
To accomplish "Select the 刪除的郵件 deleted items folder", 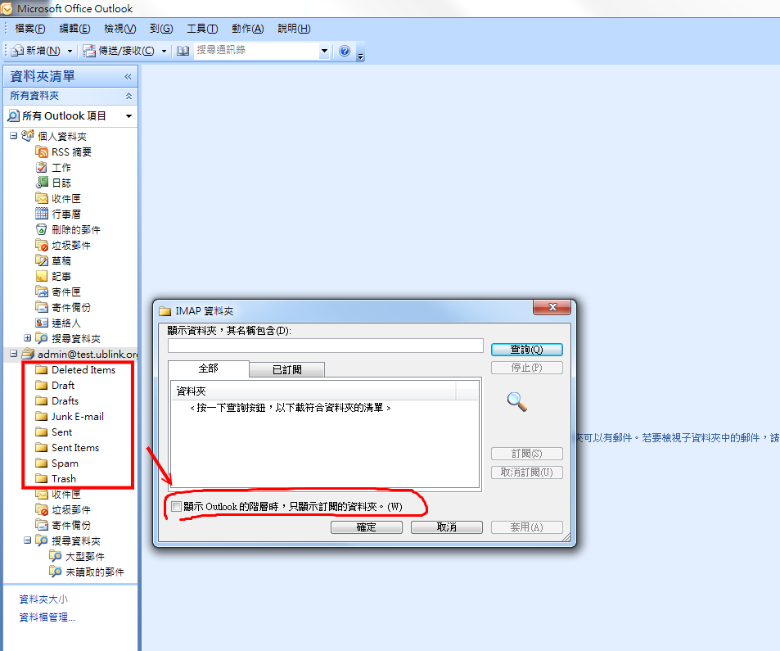I will coord(75,229).
